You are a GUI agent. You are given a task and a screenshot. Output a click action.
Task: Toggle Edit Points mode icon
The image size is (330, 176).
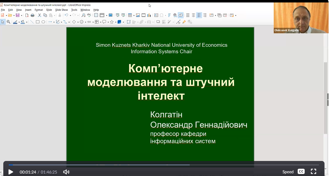tap(178, 22)
